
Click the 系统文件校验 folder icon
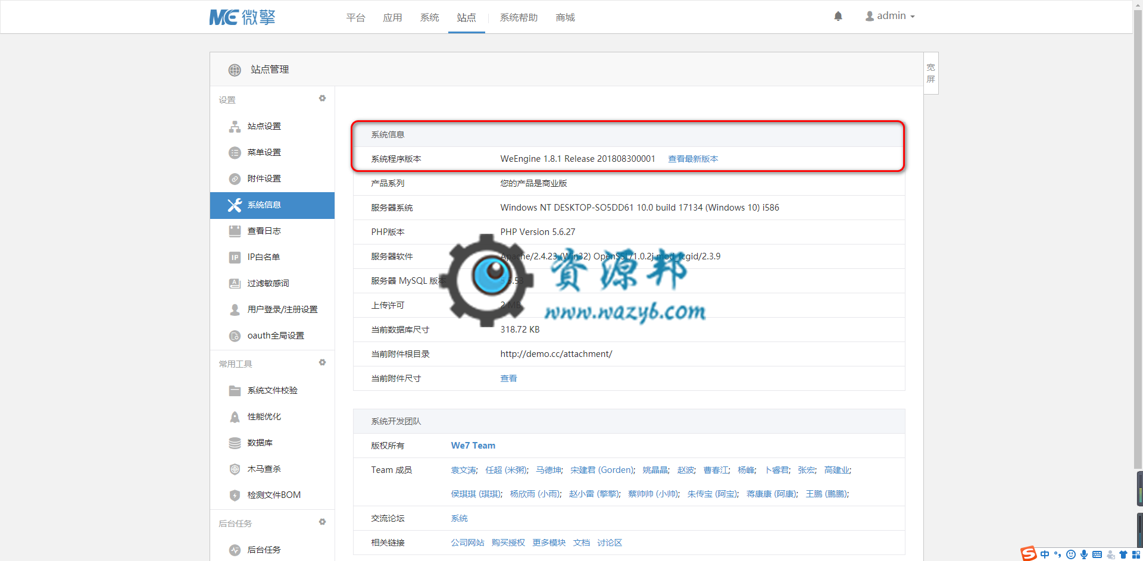pos(235,391)
